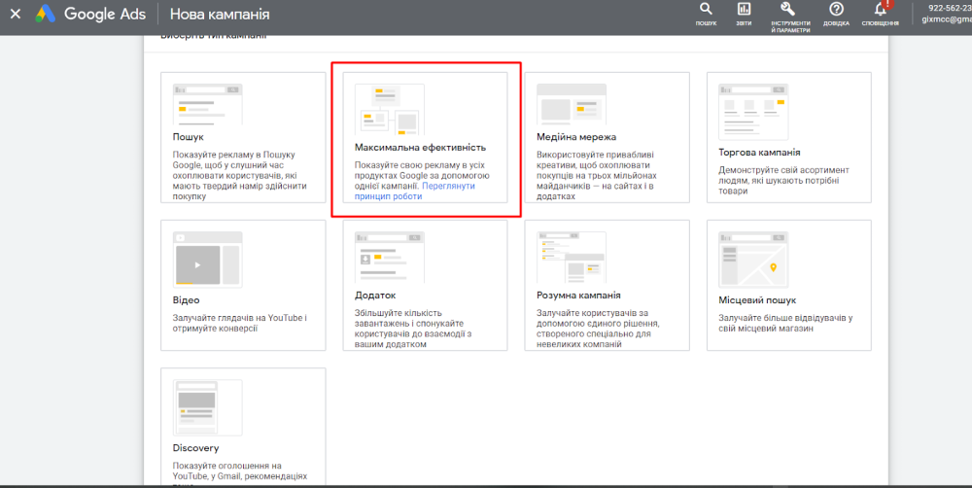Click the Максимальна ефективність card illustration
The height and width of the screenshot is (488, 972).
coord(390,109)
